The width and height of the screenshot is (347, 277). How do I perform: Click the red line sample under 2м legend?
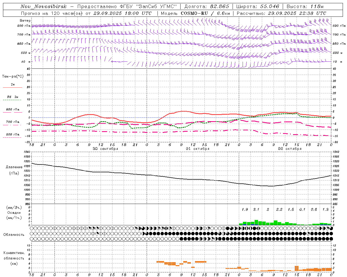coord(12,88)
